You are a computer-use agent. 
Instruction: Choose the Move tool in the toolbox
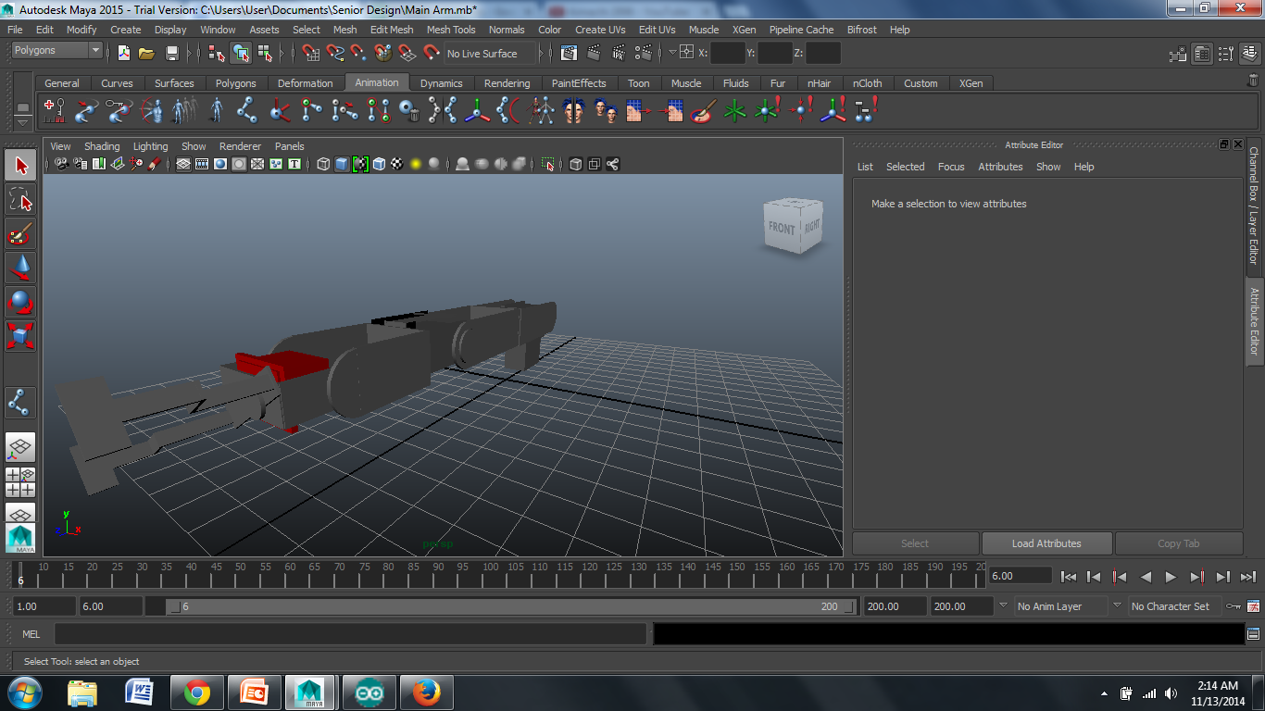[x=20, y=268]
